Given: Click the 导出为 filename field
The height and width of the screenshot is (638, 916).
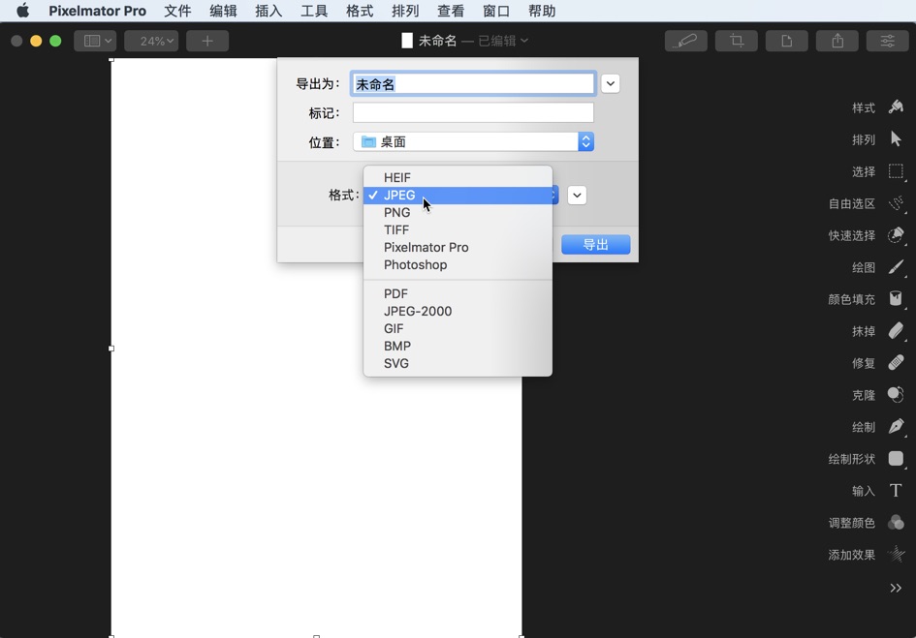Looking at the screenshot, I should click(x=473, y=84).
